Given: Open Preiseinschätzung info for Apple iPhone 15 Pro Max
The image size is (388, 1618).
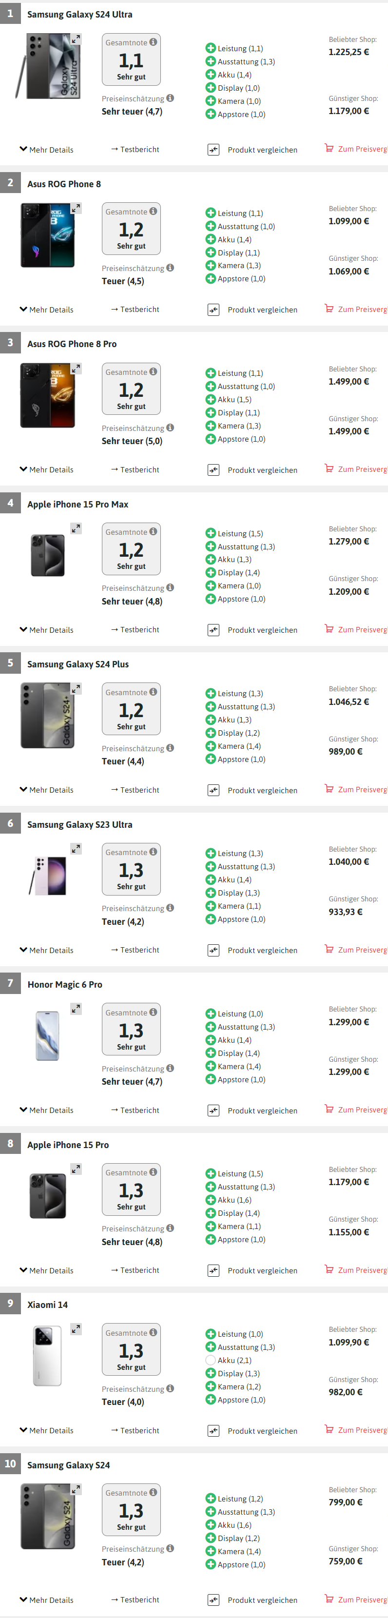Looking at the screenshot, I should point(170,588).
